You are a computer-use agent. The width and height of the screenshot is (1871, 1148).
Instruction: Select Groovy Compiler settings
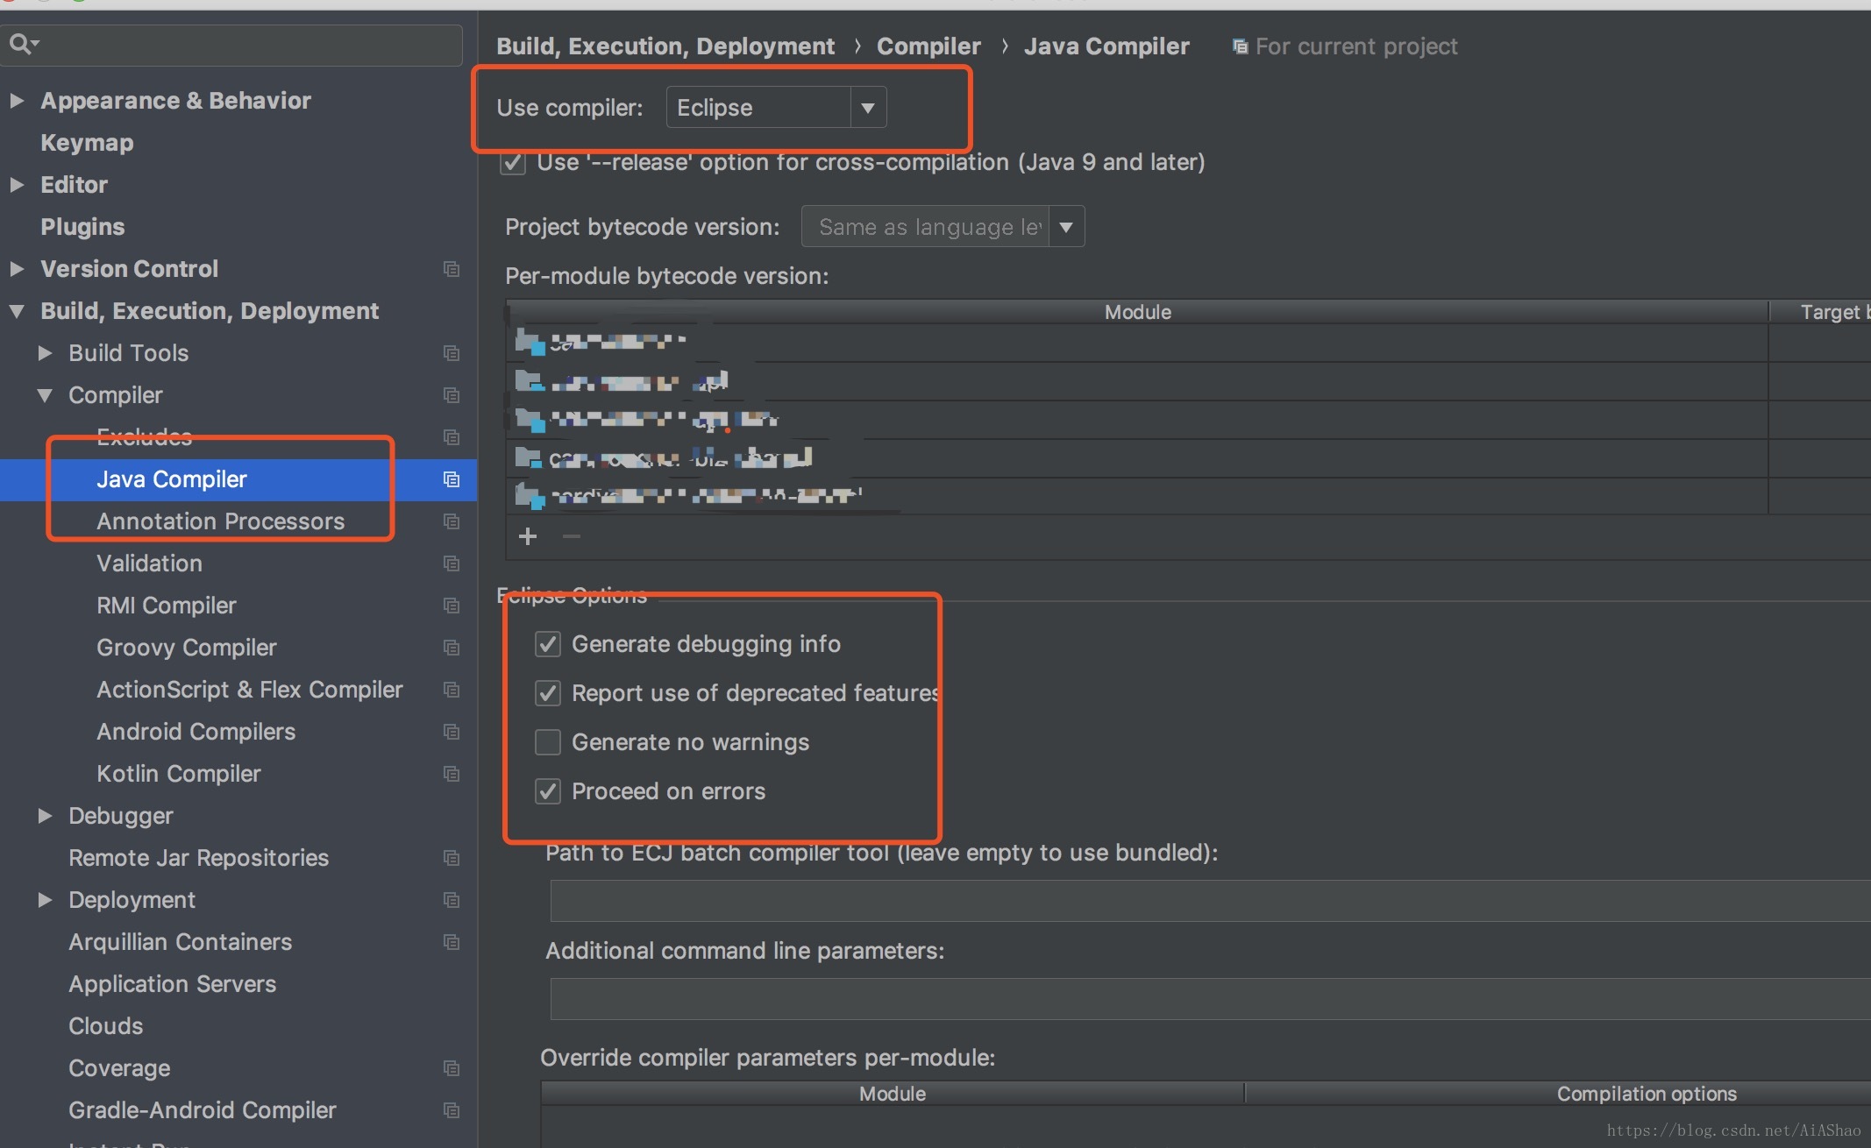click(x=186, y=648)
